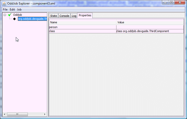Click the black diamond icon of ThirdComponent node
187x119 pixels.
[14, 19]
